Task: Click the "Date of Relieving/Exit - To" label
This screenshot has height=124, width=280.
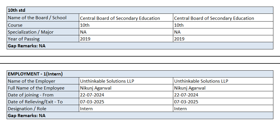Action: coord(35,102)
